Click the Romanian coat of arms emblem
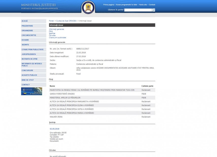The height and width of the screenshot is (157, 217). 88,7
